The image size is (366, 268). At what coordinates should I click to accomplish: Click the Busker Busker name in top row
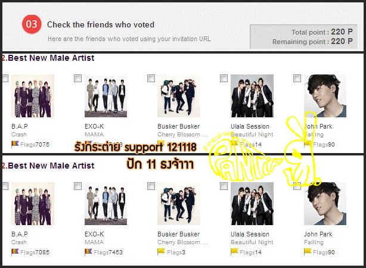pos(179,126)
